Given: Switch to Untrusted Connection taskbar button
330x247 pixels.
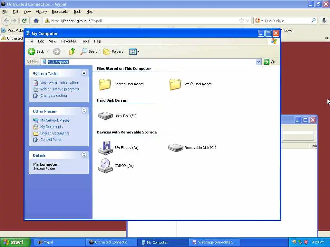Looking at the screenshot, I should [x=111, y=242].
